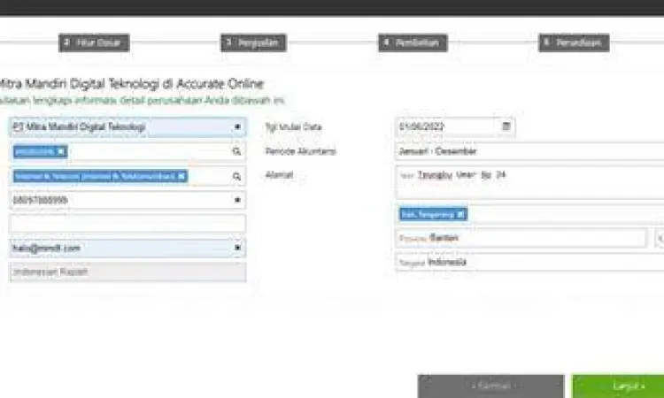Focus the empty field below phone number

click(127, 223)
